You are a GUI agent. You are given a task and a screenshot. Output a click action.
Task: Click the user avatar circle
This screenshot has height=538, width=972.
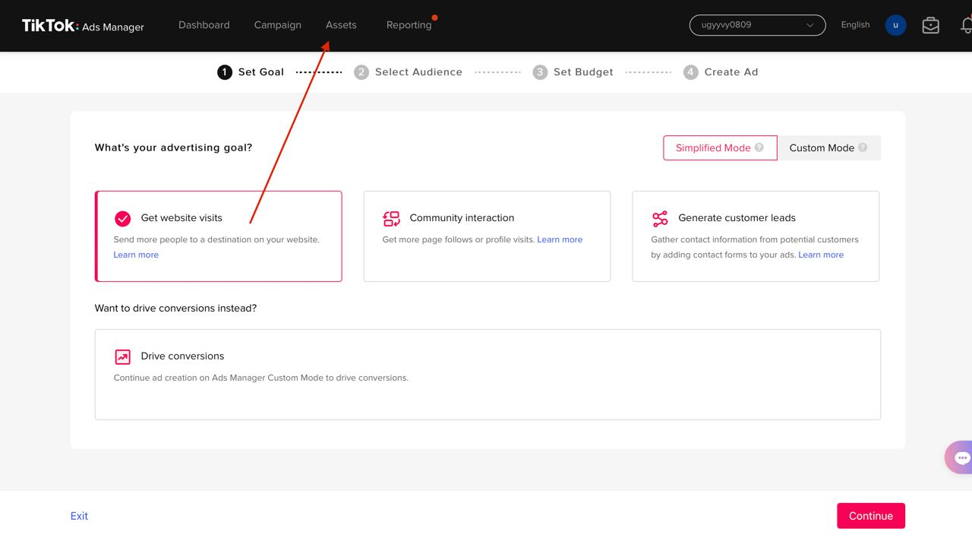pos(895,25)
